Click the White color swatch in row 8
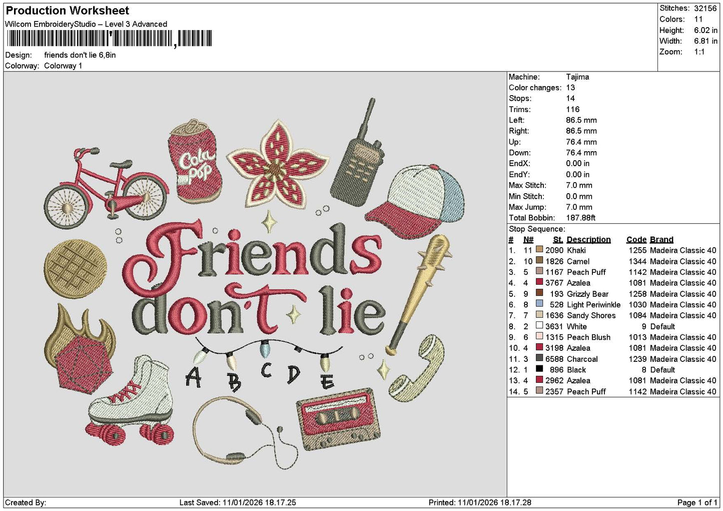 point(539,326)
